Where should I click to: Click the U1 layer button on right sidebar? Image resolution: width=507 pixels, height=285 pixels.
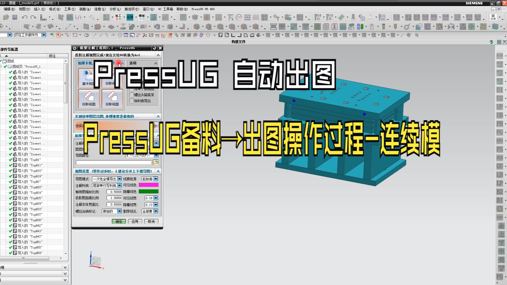[x=500, y=90]
